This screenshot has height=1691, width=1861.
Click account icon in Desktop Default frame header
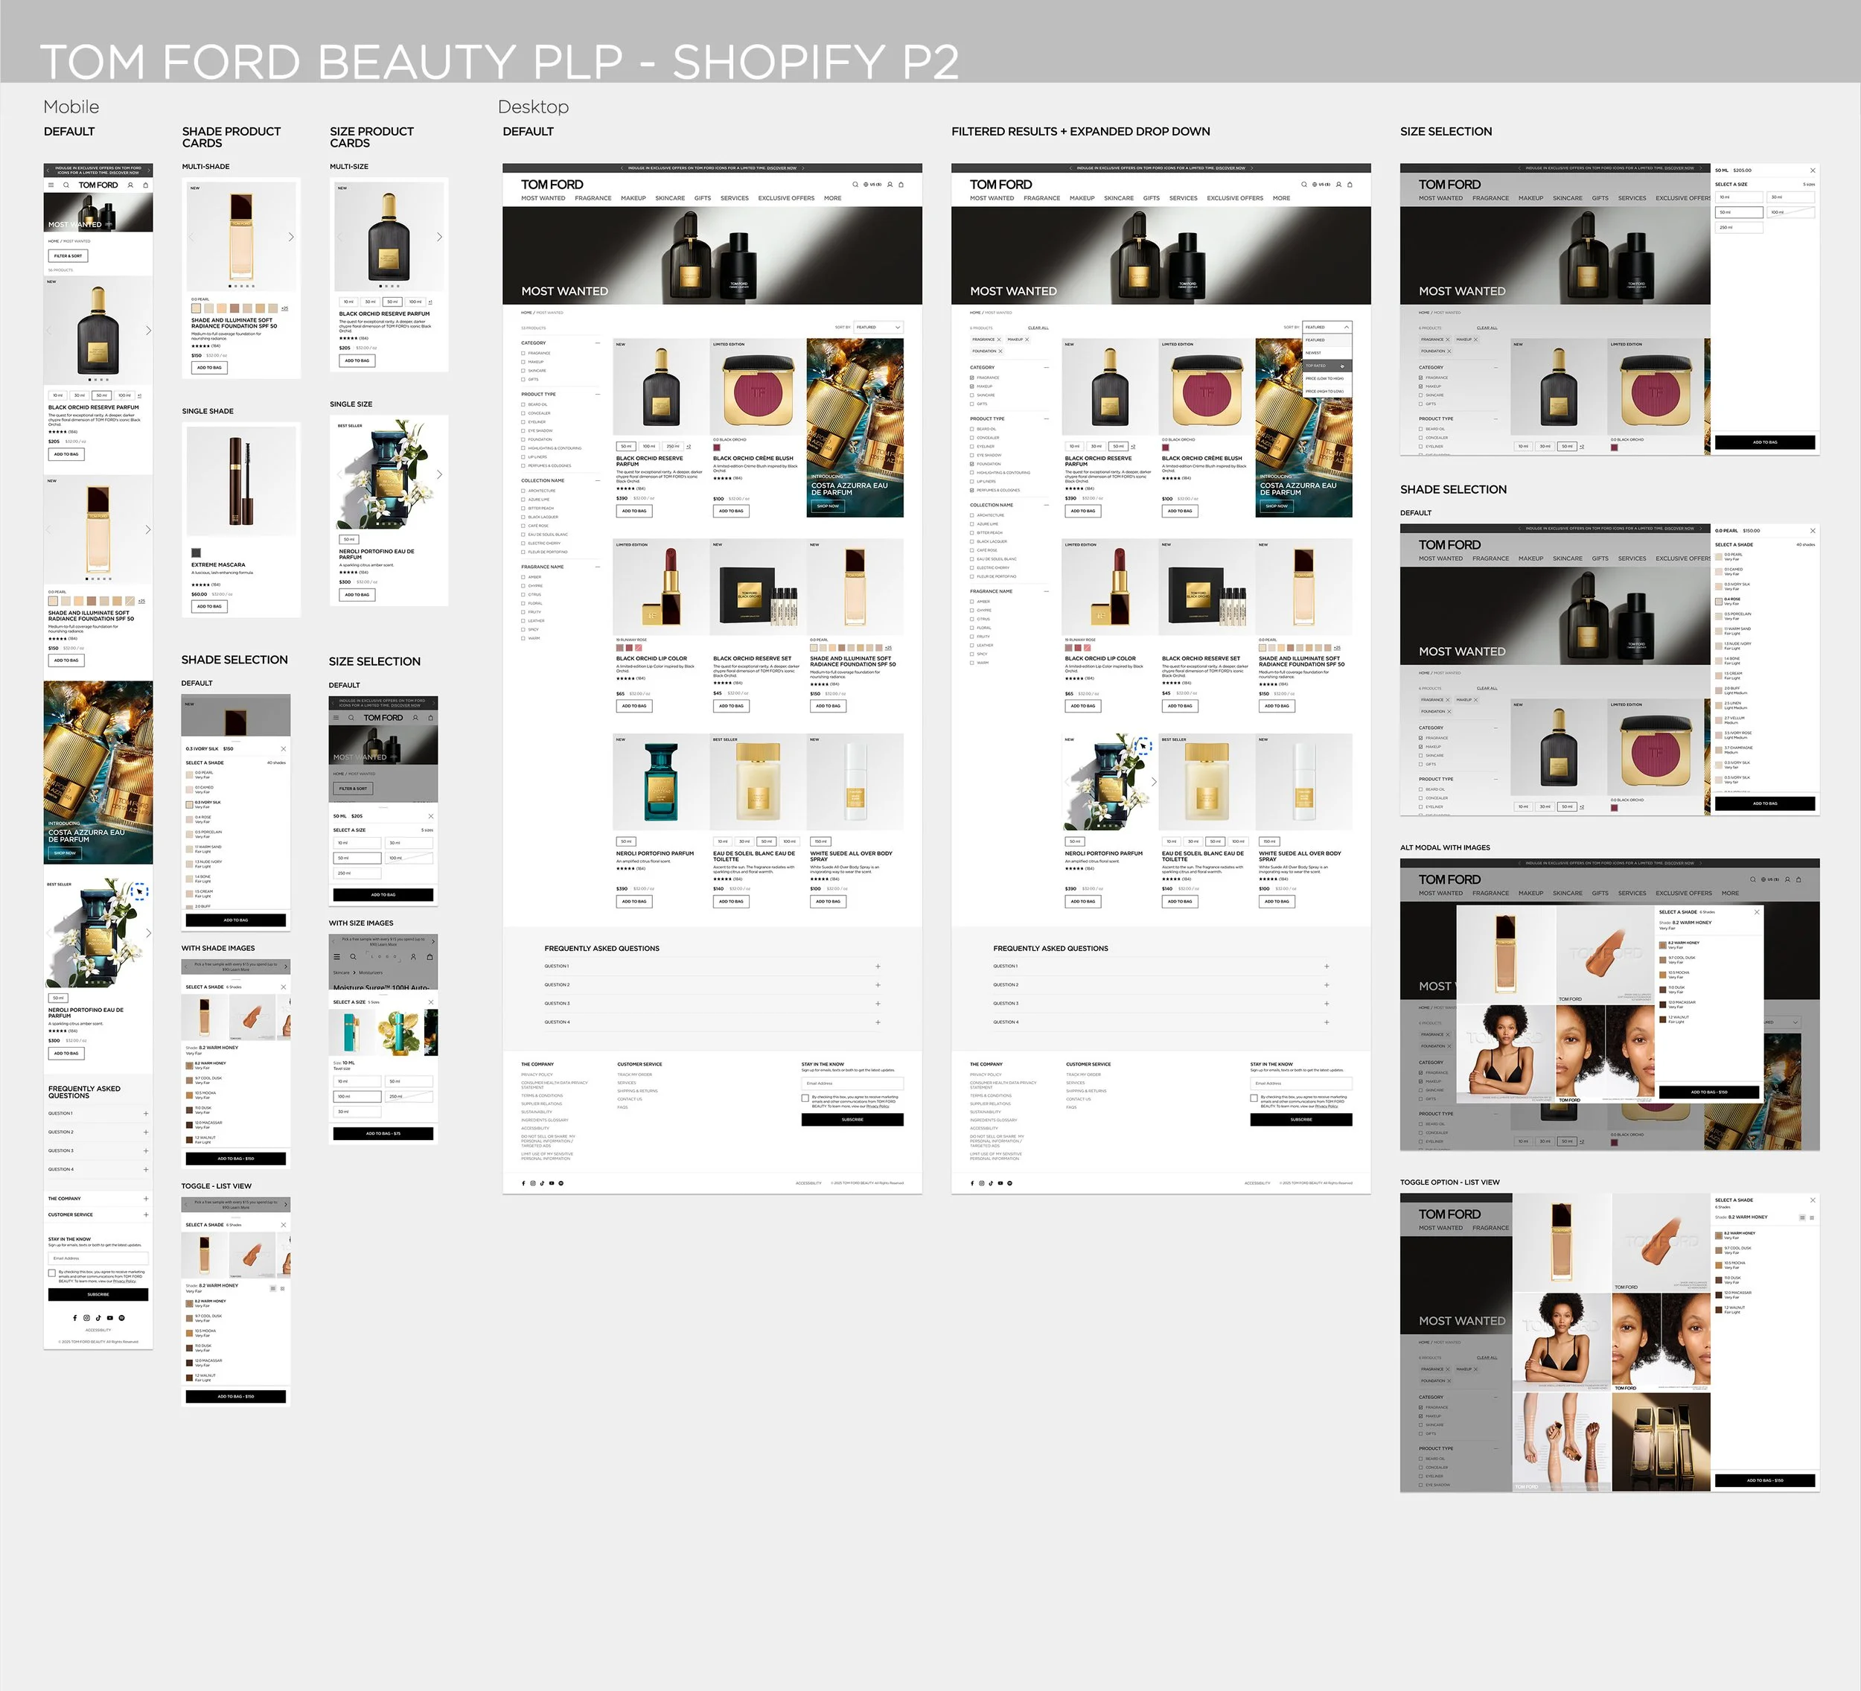[x=890, y=185]
